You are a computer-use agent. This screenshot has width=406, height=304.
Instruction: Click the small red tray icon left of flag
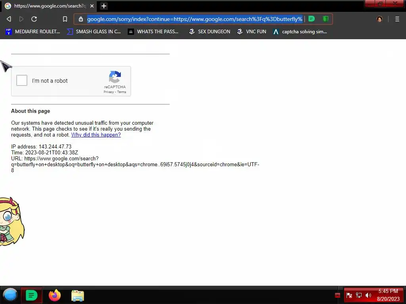pos(337,295)
